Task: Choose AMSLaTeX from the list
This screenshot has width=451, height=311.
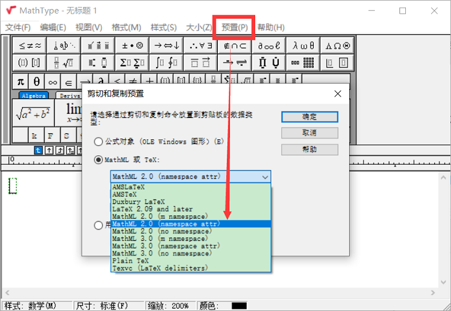Action: pos(191,187)
